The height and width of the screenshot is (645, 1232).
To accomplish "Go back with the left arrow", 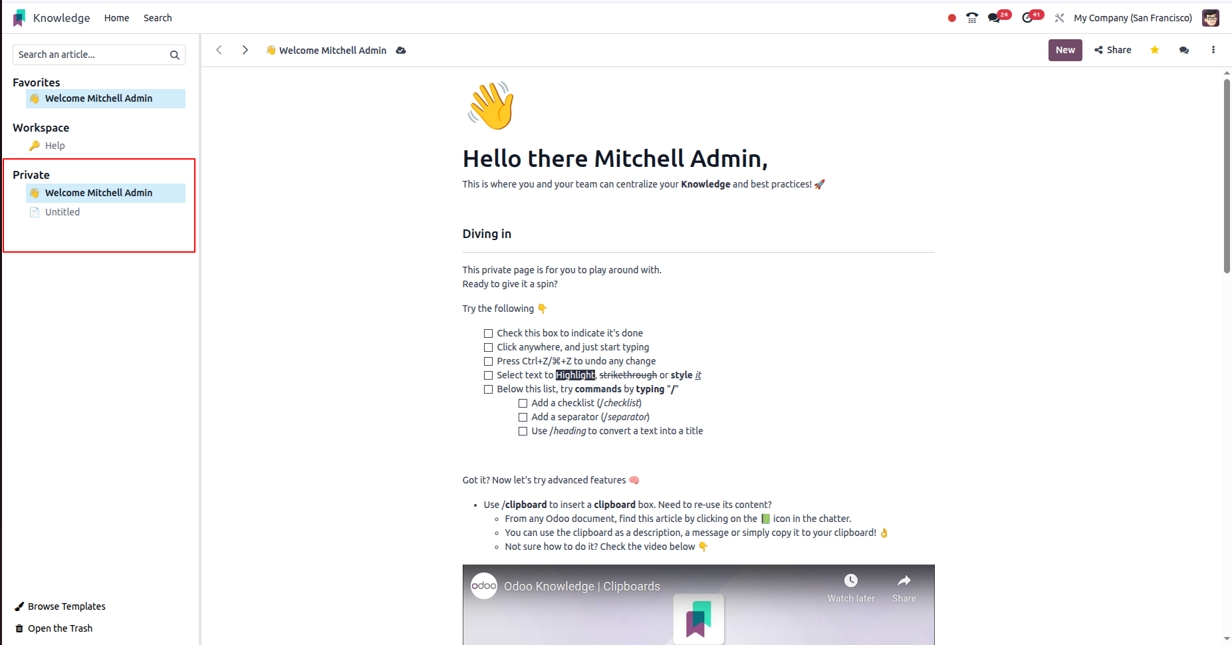I will click(x=219, y=50).
